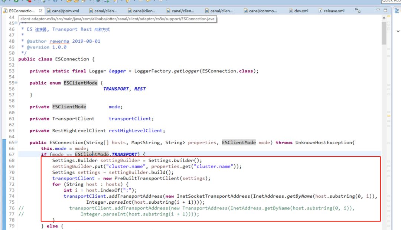Image resolution: width=401 pixels, height=230 pixels.
Task: Click the yellow warning marker in overview ruler
Action: coord(389,116)
